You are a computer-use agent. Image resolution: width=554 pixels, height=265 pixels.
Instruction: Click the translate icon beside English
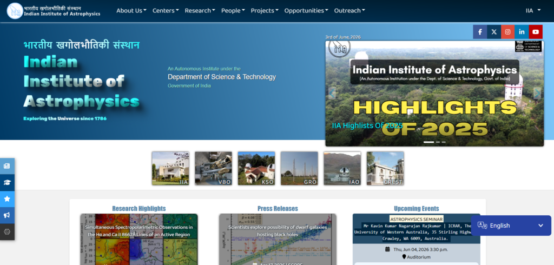(482, 226)
